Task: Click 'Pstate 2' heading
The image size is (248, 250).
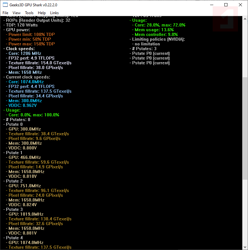Action: pos(13,181)
